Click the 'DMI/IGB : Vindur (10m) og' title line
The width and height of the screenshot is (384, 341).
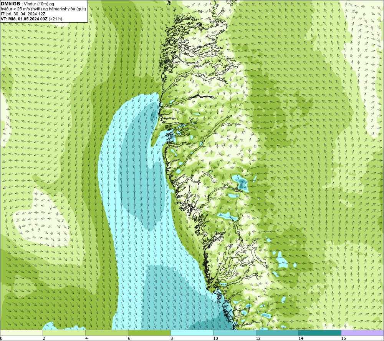[27, 4]
